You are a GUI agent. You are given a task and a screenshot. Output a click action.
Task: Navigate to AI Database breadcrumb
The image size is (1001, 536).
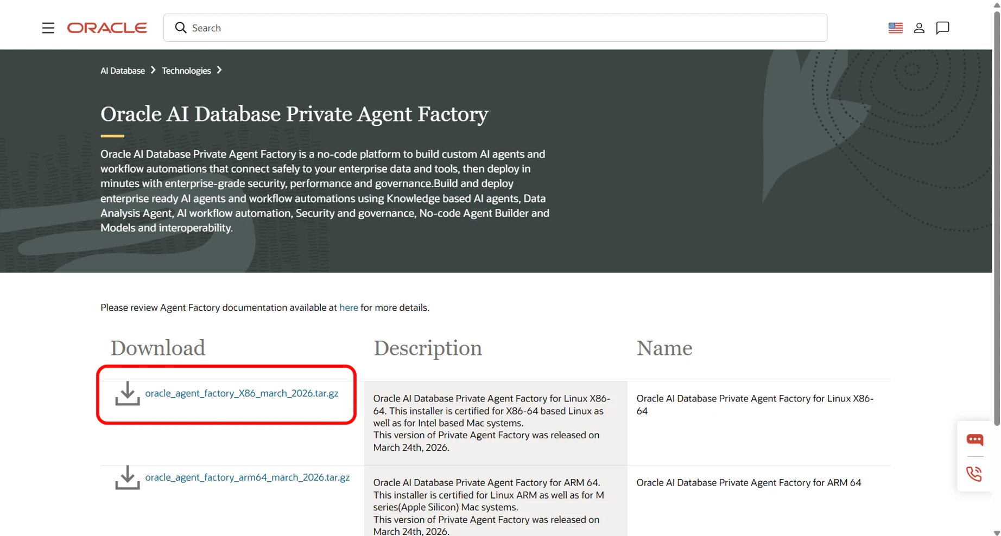(123, 71)
